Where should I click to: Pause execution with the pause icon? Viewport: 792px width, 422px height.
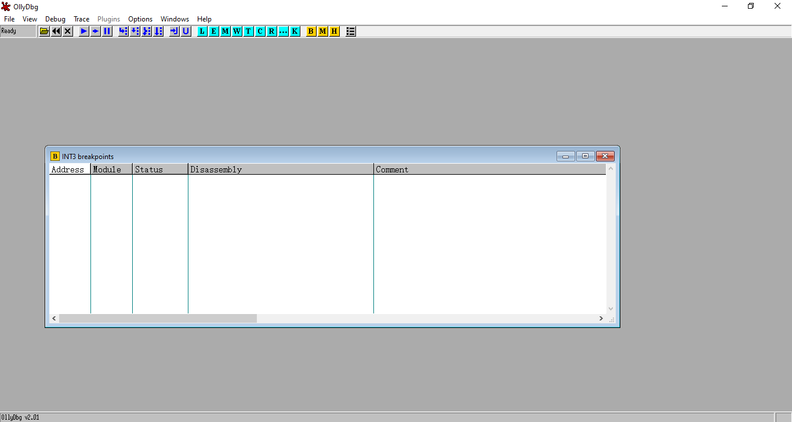(107, 31)
